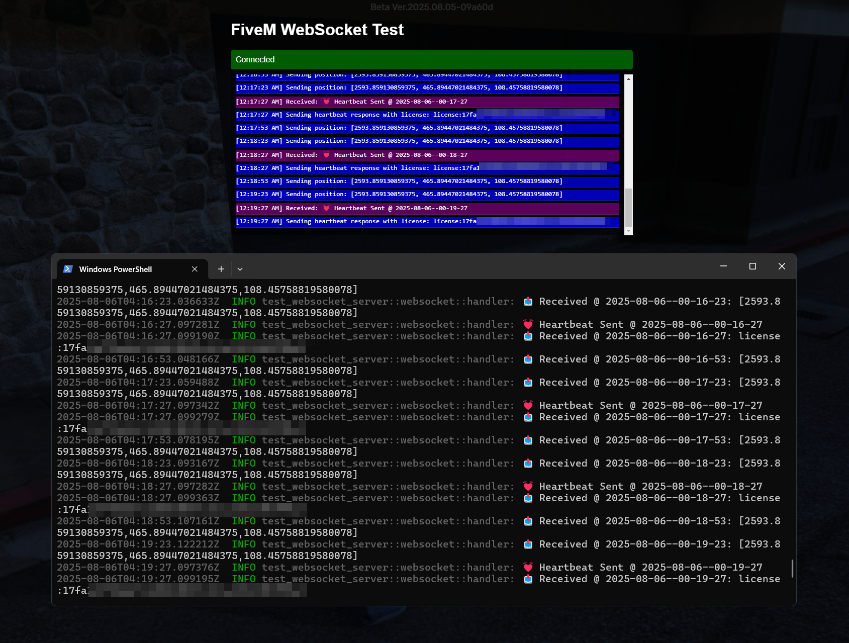Click heart icon beside Heartbeat Sent 00-19-27
This screenshot has width=849, height=643.
coord(528,568)
